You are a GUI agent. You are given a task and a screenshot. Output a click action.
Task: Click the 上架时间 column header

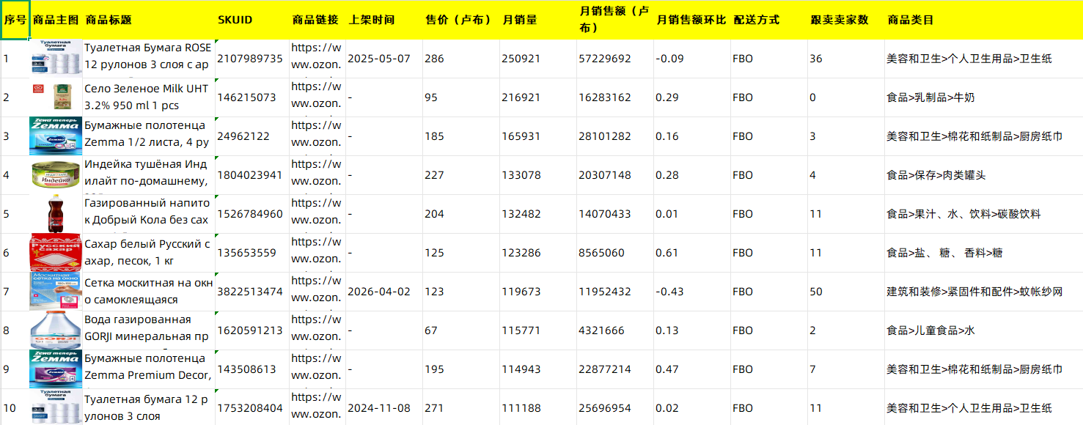click(x=384, y=20)
